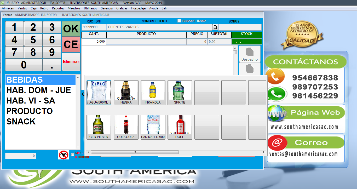Pick the Inka Kola product tile

coord(153,93)
